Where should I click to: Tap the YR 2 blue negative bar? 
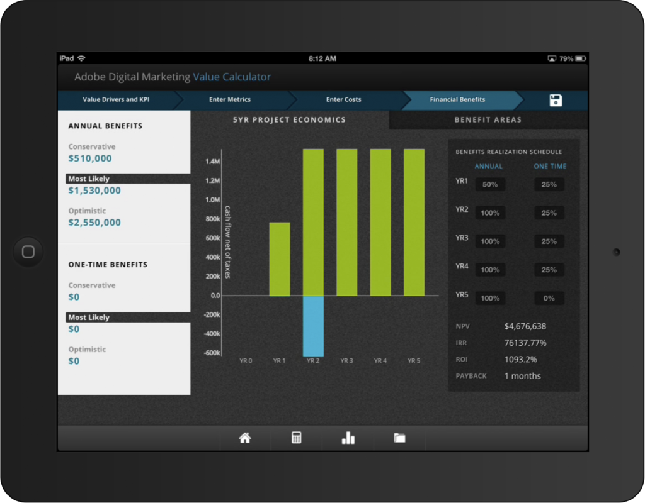coord(313,326)
